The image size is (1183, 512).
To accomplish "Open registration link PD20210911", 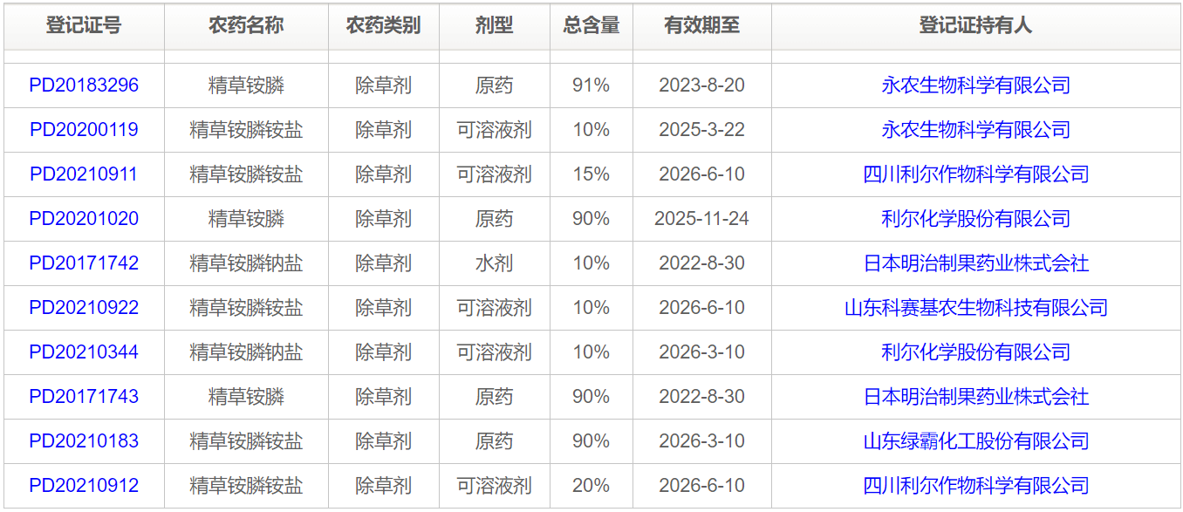I will pyautogui.click(x=84, y=174).
